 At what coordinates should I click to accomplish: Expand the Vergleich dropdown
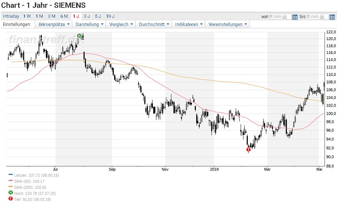coord(121,24)
